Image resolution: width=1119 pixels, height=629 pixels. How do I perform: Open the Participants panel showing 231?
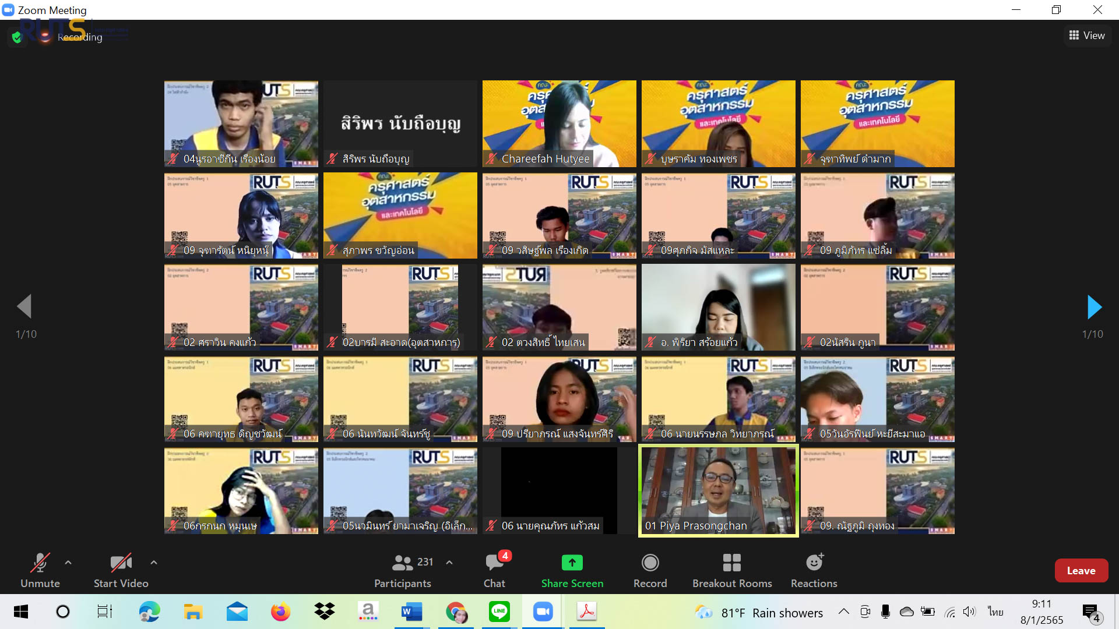pos(403,570)
